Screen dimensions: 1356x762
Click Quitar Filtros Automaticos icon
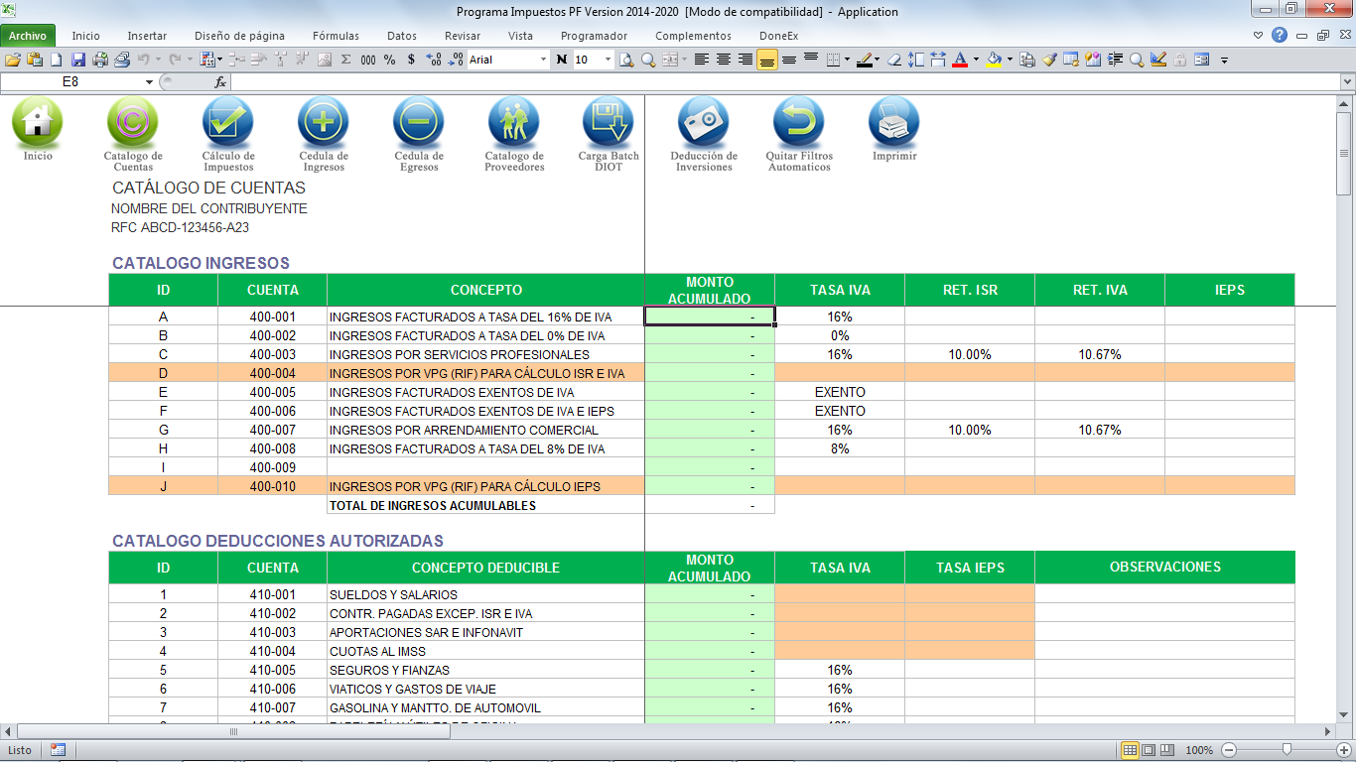[x=799, y=123]
